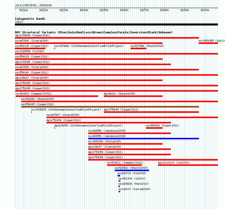Click the dgv1750n54 (Cooper2011) label
The width and height of the screenshot is (225, 209).
33,83
